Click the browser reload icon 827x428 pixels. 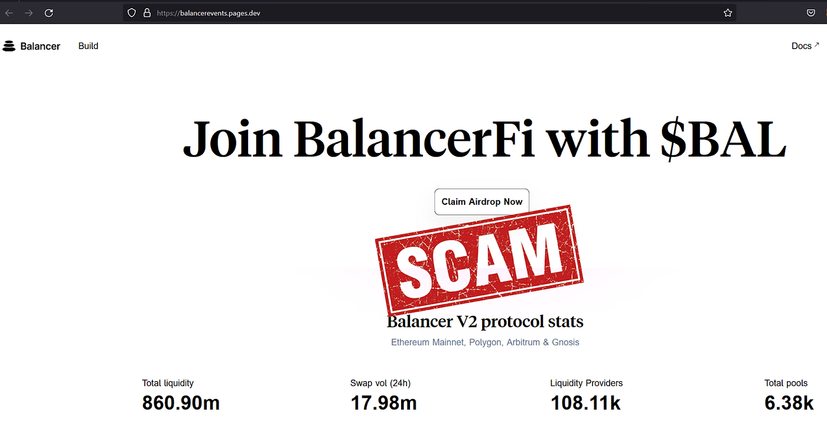pyautogui.click(x=48, y=12)
